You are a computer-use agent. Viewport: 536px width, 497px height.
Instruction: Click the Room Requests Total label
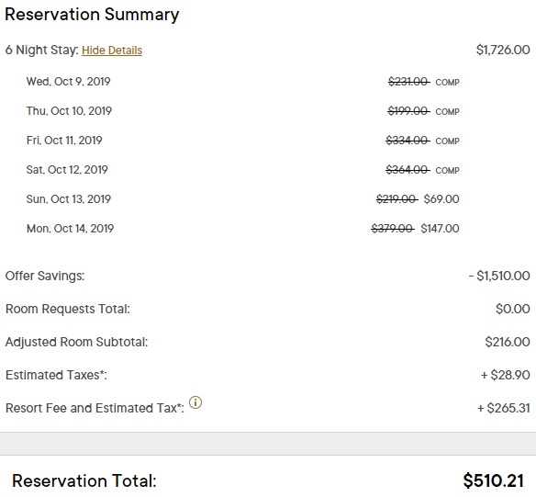pyautogui.click(x=68, y=309)
